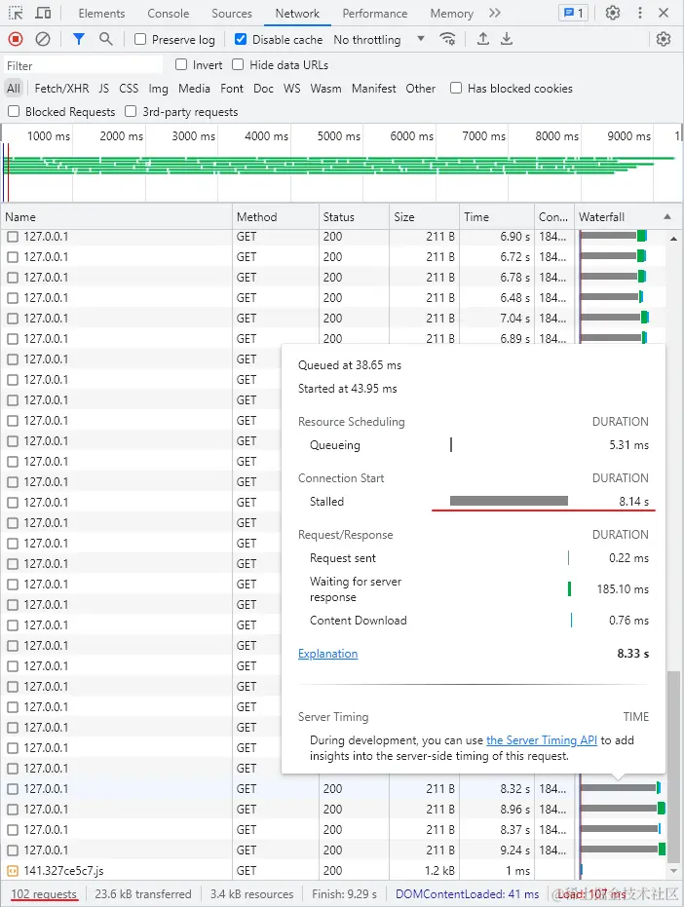The height and width of the screenshot is (907, 684).
Task: Sort by Status column header
Action: point(354,217)
